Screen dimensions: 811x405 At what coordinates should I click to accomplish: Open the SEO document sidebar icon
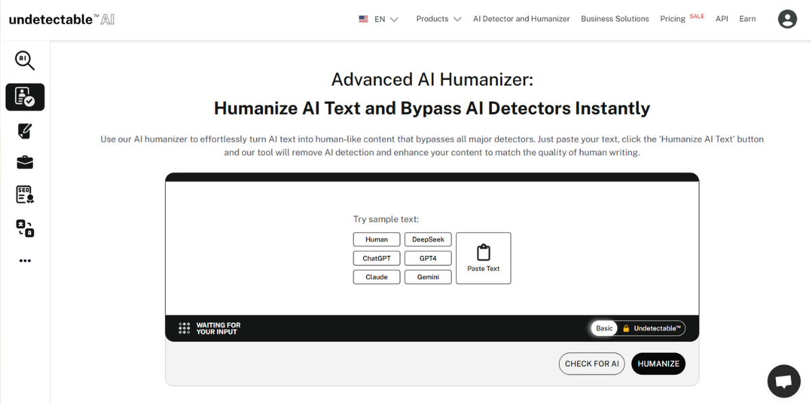click(x=25, y=195)
